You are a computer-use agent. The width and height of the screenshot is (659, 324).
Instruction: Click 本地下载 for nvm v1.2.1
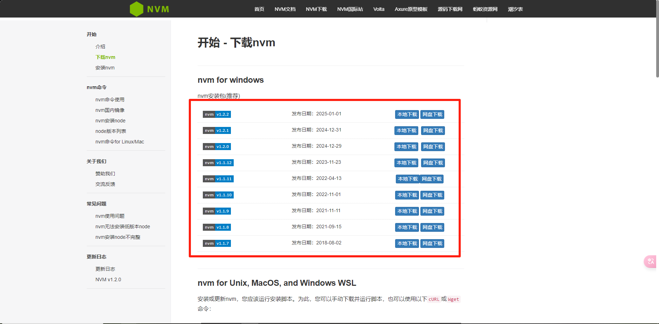(406, 130)
